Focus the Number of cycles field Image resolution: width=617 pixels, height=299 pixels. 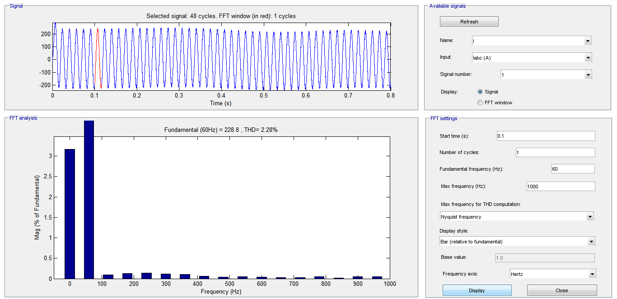click(555, 153)
